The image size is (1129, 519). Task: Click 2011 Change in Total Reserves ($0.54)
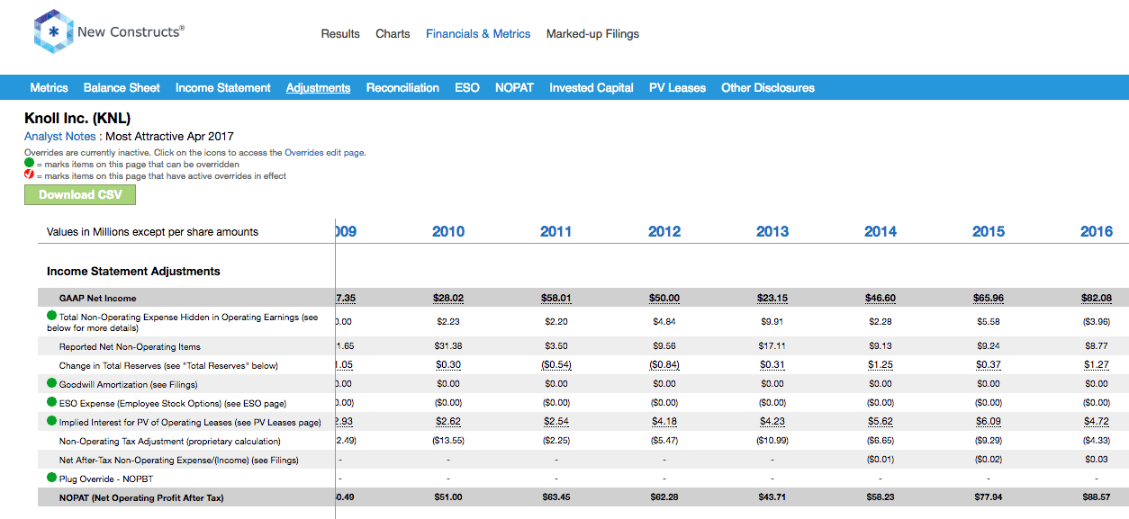556,365
